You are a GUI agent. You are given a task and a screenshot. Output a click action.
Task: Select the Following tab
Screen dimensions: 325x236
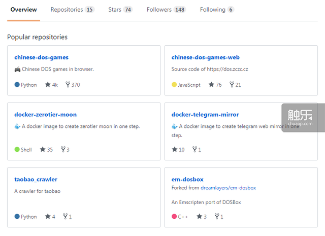click(217, 10)
